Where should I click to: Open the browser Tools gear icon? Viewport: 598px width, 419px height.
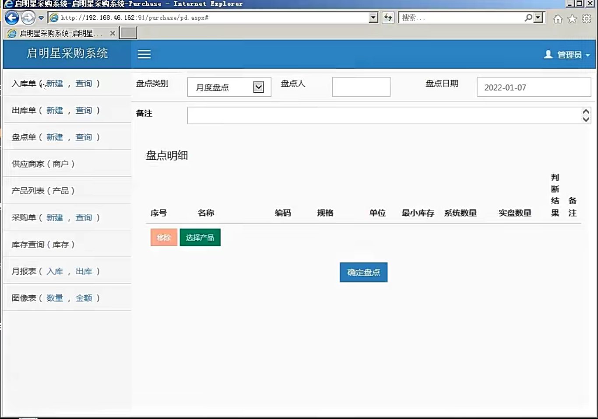(x=587, y=19)
